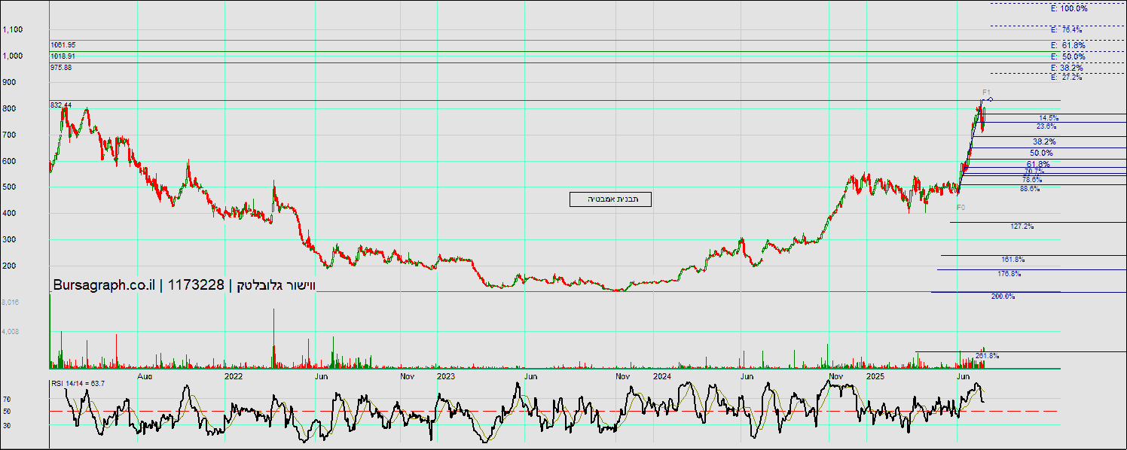The width and height of the screenshot is (1127, 450).
Task: Select the E: 50.0% extension label
Action: pyautogui.click(x=1067, y=56)
